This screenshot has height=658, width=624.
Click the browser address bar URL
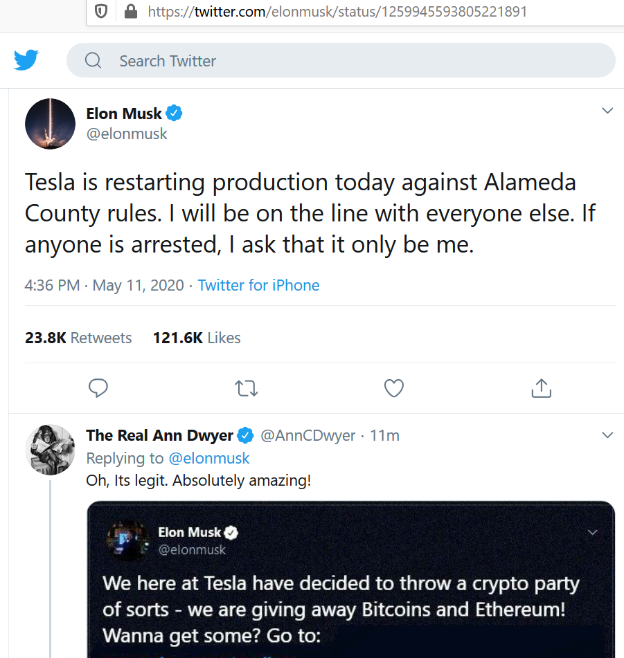coord(337,11)
